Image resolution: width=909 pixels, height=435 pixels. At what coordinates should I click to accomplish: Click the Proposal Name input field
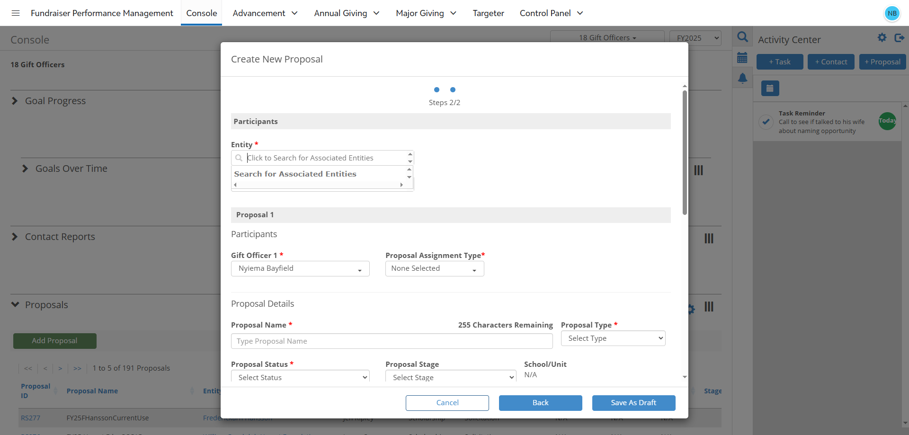[x=392, y=341]
